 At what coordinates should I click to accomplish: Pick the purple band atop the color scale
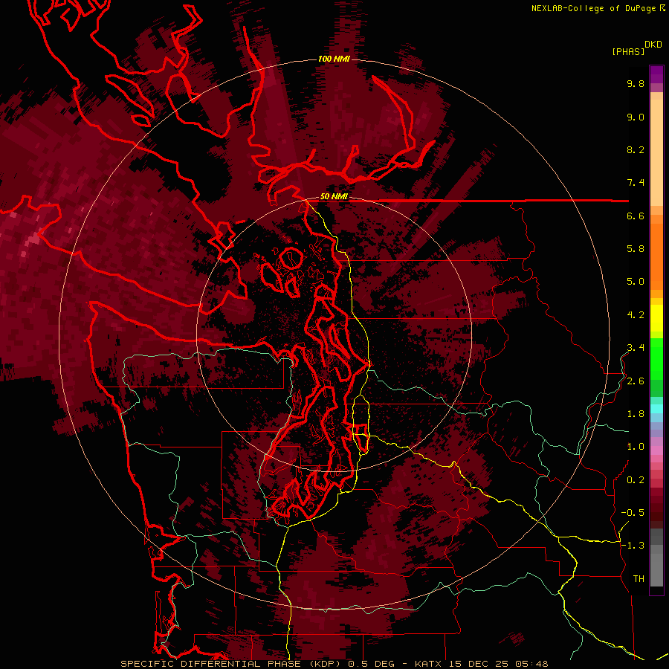656,74
